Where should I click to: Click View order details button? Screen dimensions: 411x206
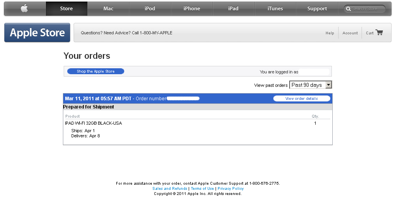point(302,99)
